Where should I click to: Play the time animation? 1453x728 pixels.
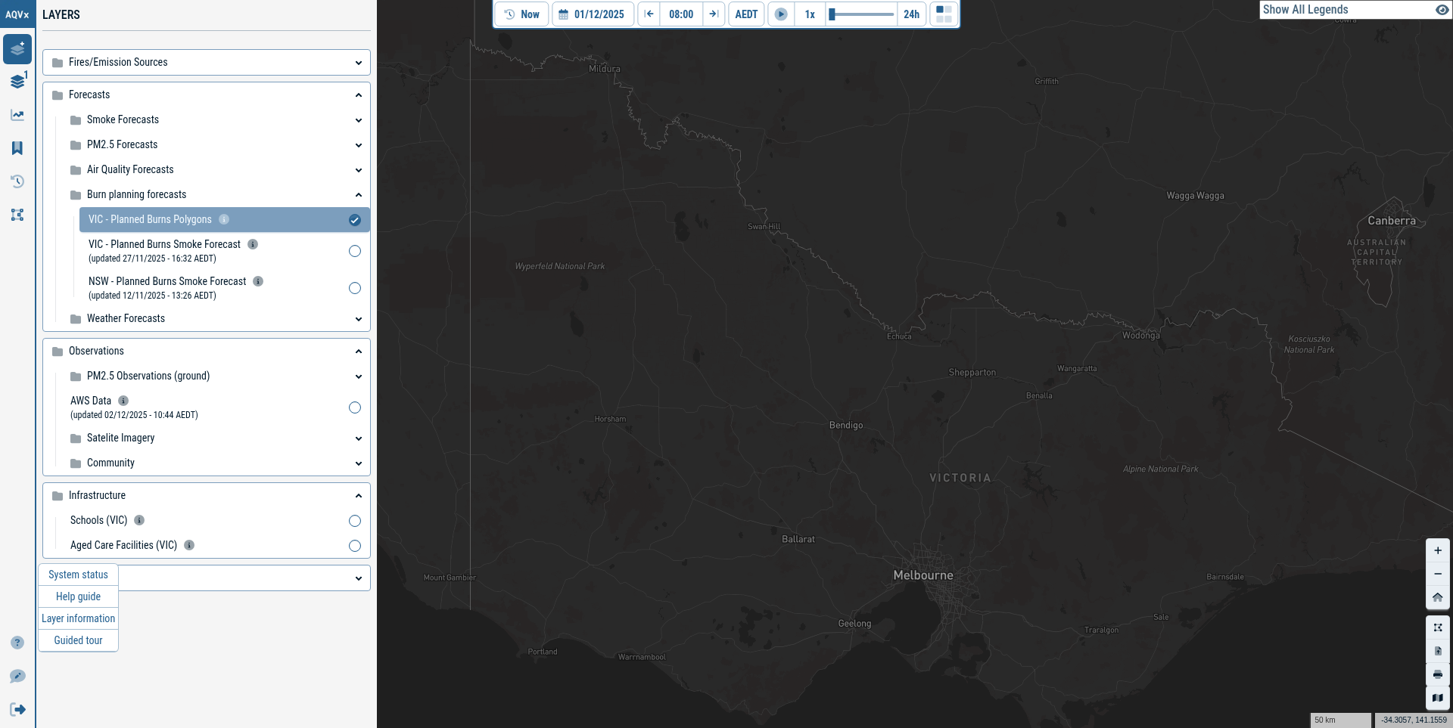pyautogui.click(x=781, y=14)
